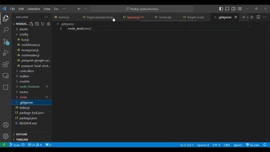Viewport: 270px width, 152px height.
Task: Expand the Timeline section
Action: [x=32, y=140]
